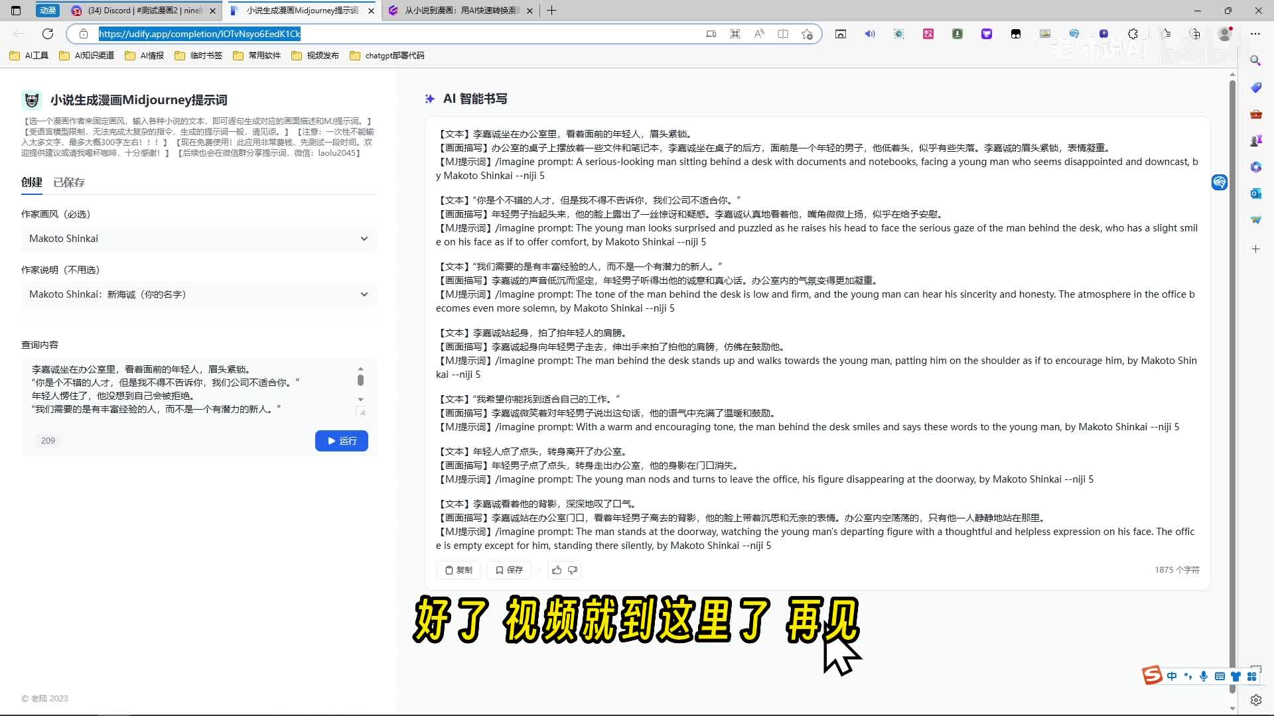Click the query text input area
Viewport: 1274px width, 716px height.
click(192, 389)
